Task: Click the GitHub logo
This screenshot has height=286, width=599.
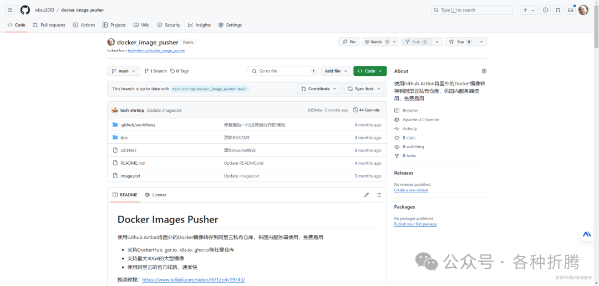Action: pyautogui.click(x=25, y=10)
